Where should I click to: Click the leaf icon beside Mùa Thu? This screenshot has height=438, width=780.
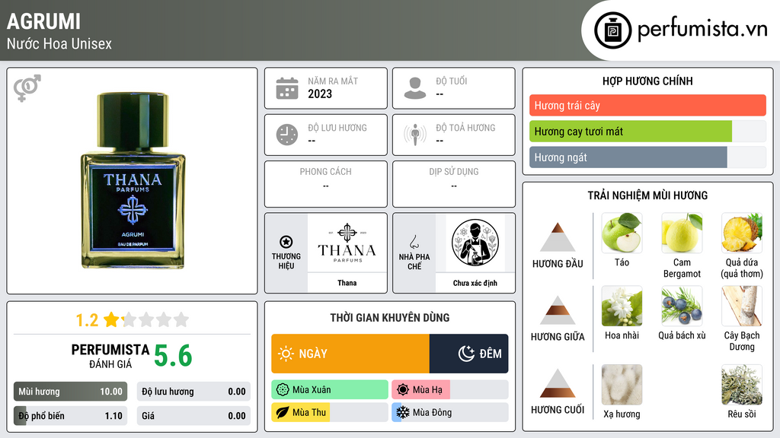tap(282, 412)
